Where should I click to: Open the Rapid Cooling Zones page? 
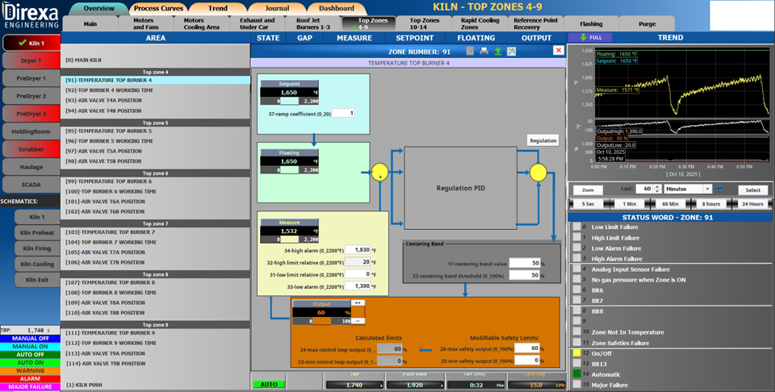pos(480,23)
